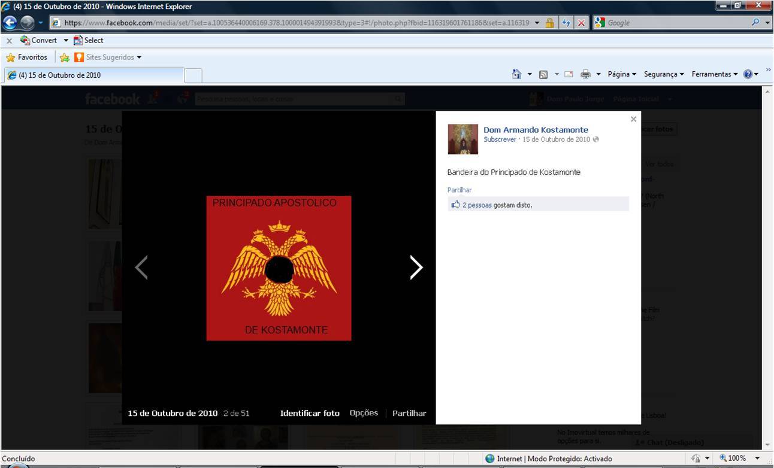The image size is (774, 468).
Task: Switch to the 15 de Outubro de 2010 tab
Action: pyautogui.click(x=93, y=75)
